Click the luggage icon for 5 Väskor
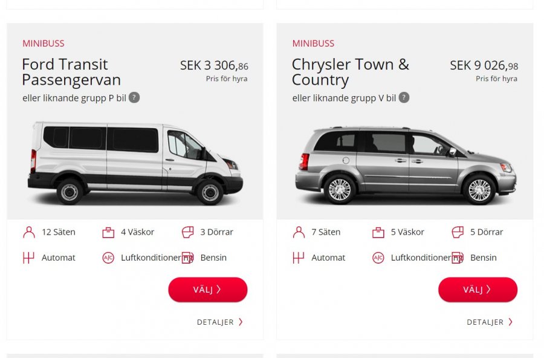The image size is (544, 358). (x=378, y=232)
